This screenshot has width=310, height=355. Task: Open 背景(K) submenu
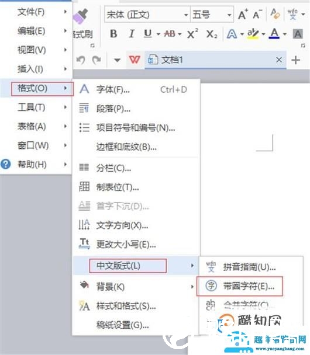(x=136, y=287)
